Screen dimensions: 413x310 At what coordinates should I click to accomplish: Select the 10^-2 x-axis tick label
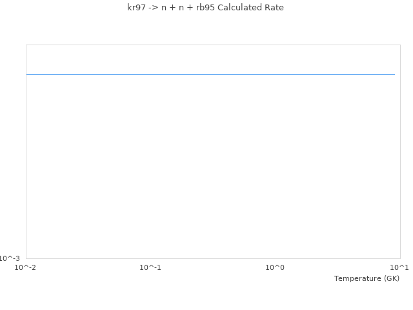[x=26, y=267]
